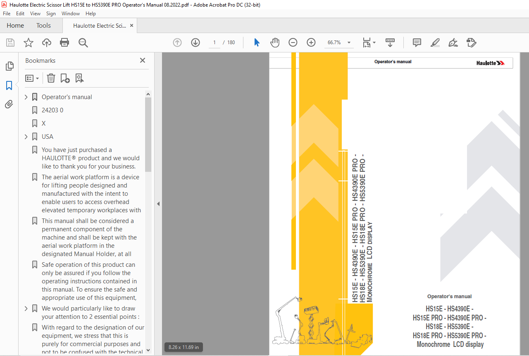The height and width of the screenshot is (356, 529).
Task: Go to previous page arrow
Action: (x=177, y=43)
